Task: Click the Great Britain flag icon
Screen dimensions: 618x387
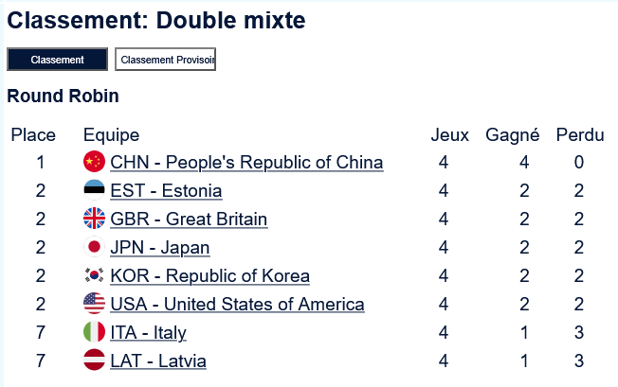Action: point(94,219)
